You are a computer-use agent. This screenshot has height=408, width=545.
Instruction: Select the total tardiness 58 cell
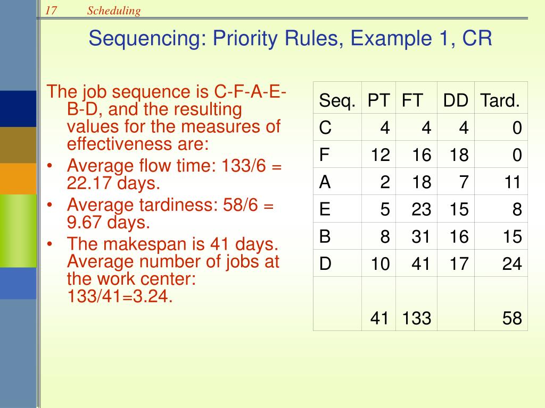click(x=511, y=318)
